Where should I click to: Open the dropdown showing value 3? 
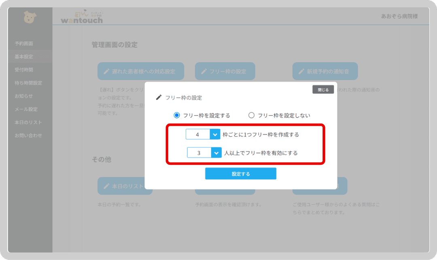[x=216, y=153]
